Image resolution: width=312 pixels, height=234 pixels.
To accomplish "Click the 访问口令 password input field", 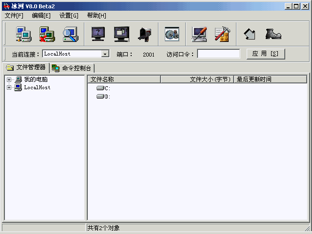I will [x=218, y=54].
